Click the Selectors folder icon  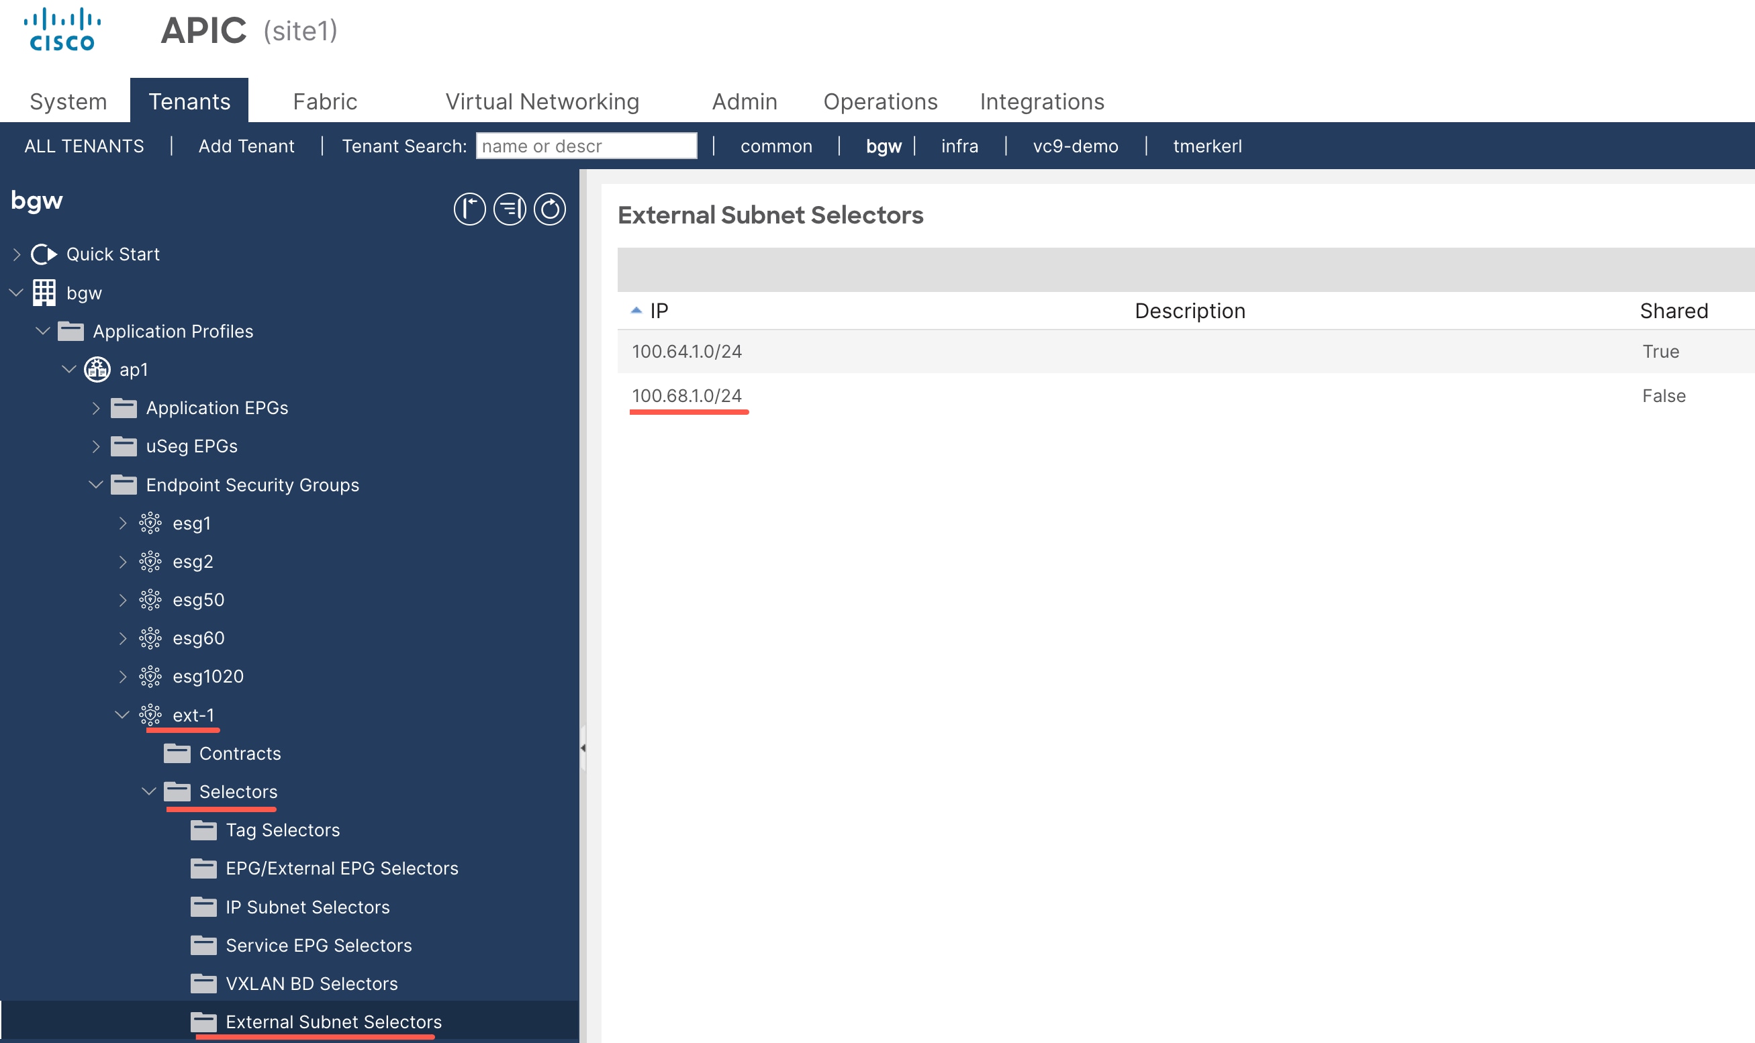coord(177,791)
